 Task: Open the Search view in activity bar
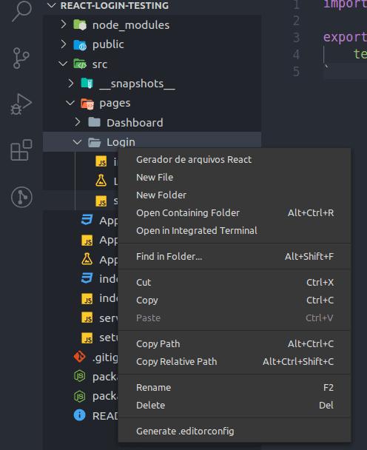[21, 11]
